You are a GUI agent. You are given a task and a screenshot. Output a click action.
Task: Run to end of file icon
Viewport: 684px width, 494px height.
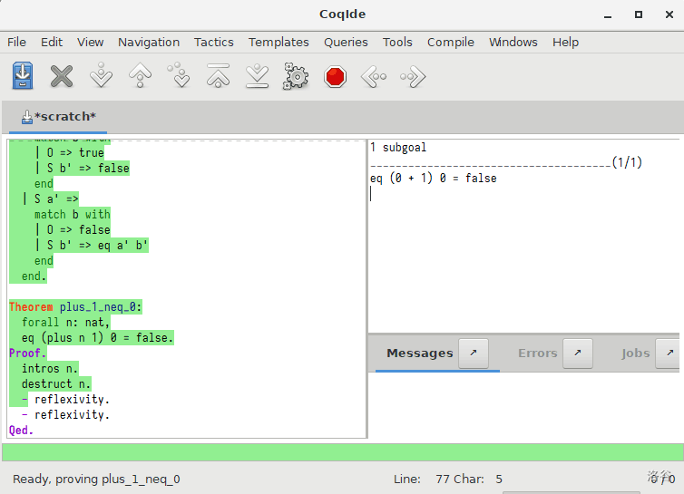point(258,76)
